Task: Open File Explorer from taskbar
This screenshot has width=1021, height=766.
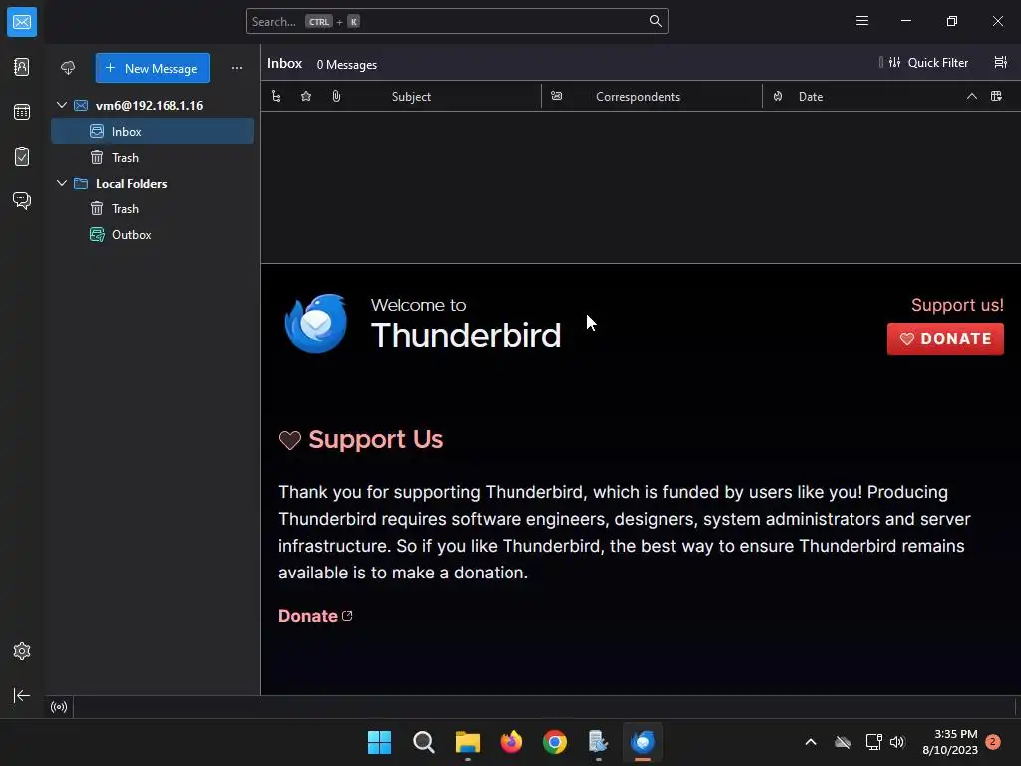Action: coord(468,742)
